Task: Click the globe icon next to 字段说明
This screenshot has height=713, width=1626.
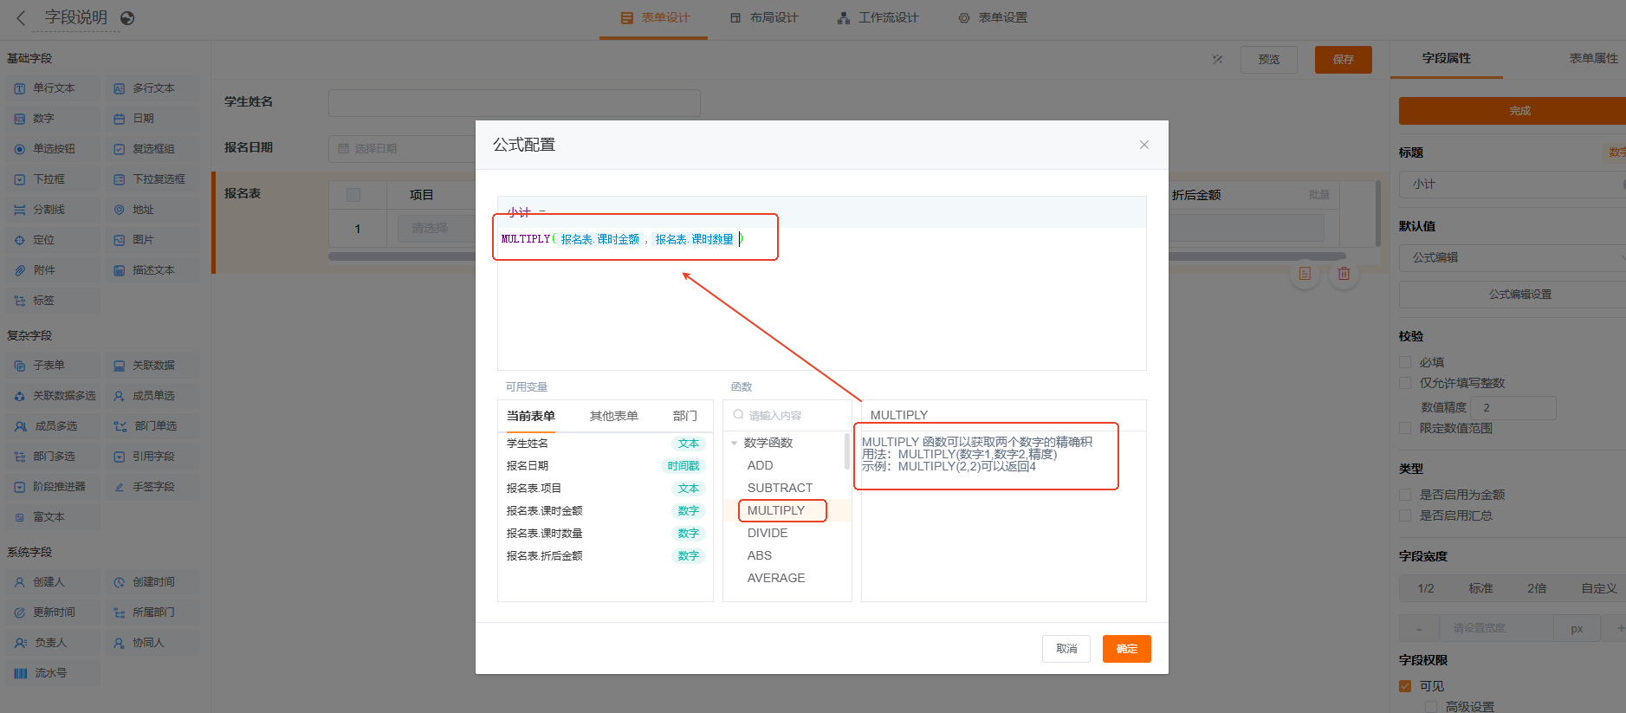Action: tap(127, 18)
